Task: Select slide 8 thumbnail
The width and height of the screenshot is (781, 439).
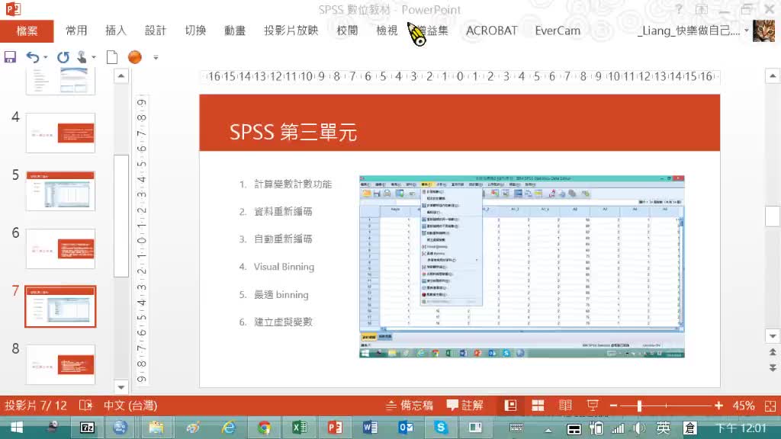Action: pos(60,365)
